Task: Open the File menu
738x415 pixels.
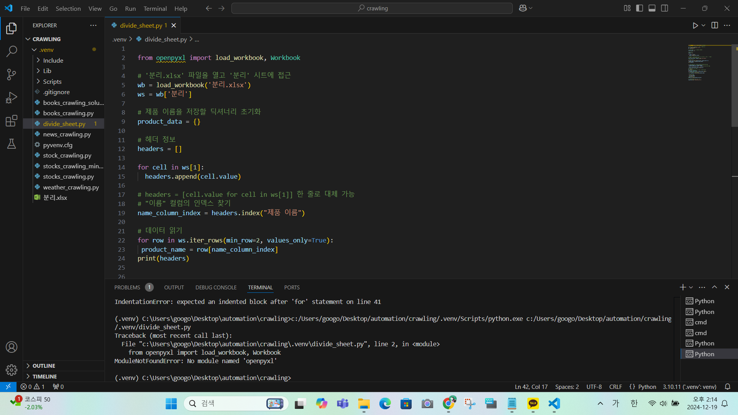Action: (x=25, y=8)
